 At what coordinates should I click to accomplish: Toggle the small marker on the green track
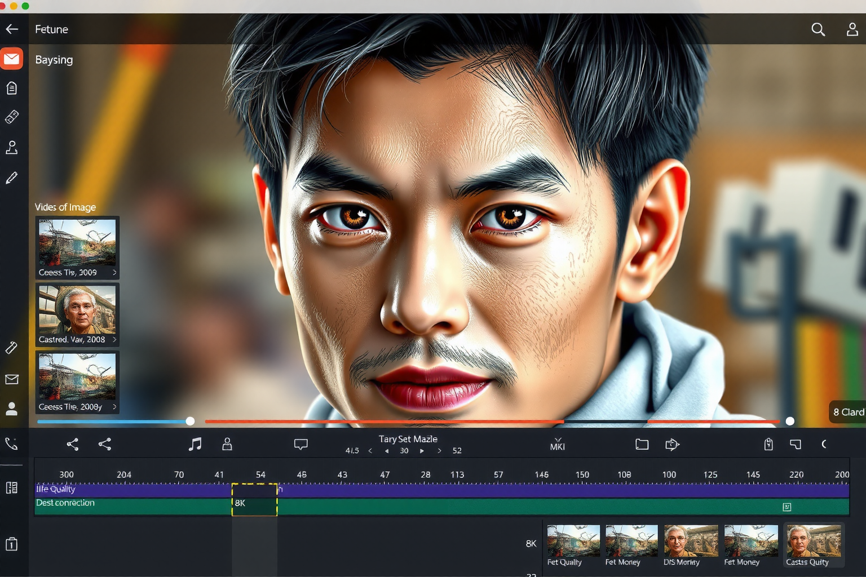787,507
